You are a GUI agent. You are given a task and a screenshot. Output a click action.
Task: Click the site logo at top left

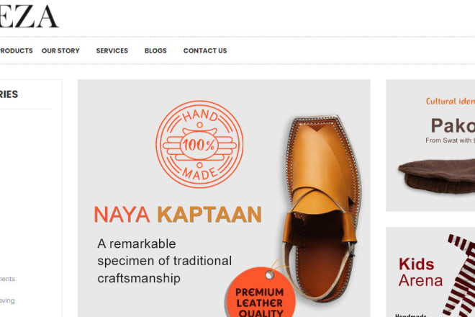pos(29,17)
